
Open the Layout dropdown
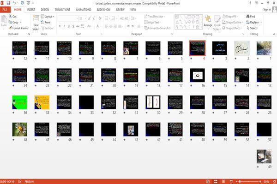point(48,17)
